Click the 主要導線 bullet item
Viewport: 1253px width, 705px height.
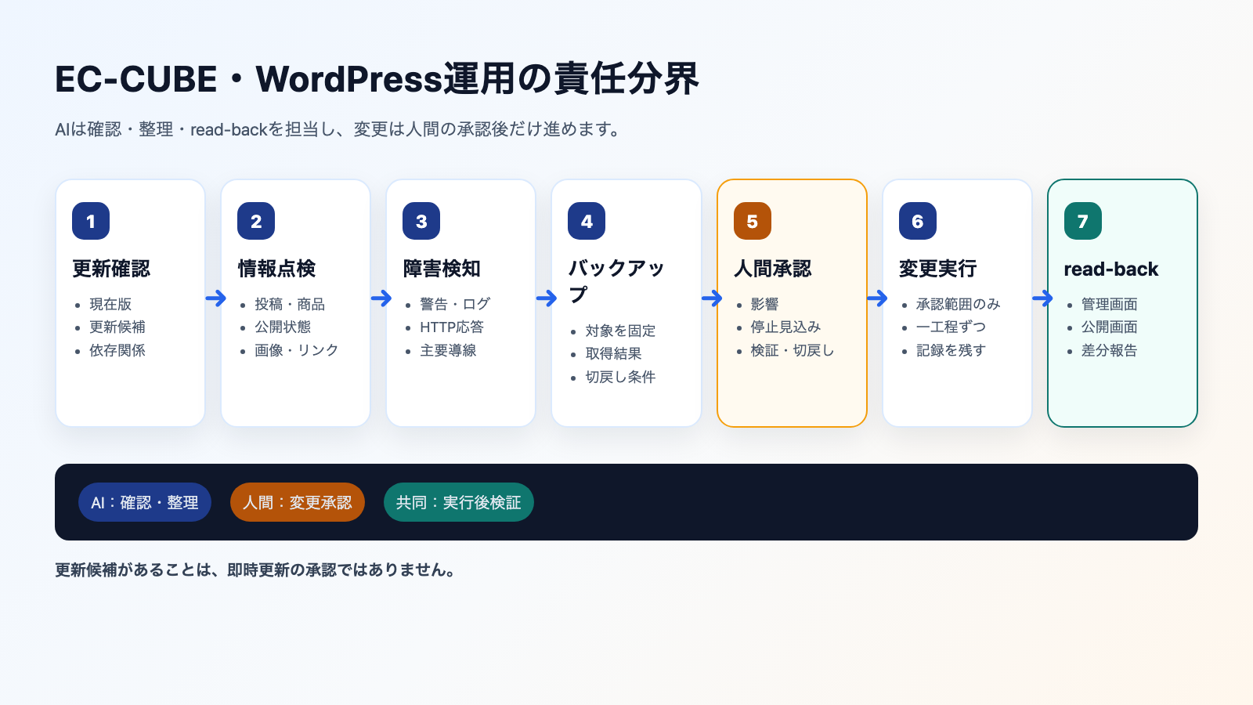(x=448, y=350)
